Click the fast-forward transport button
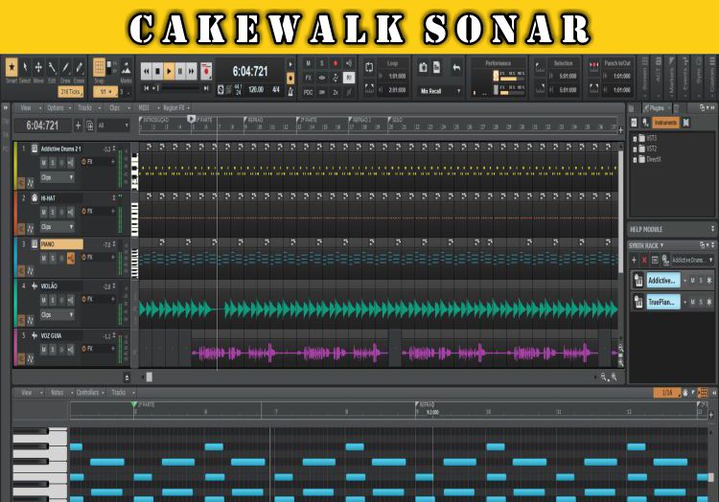 191,72
